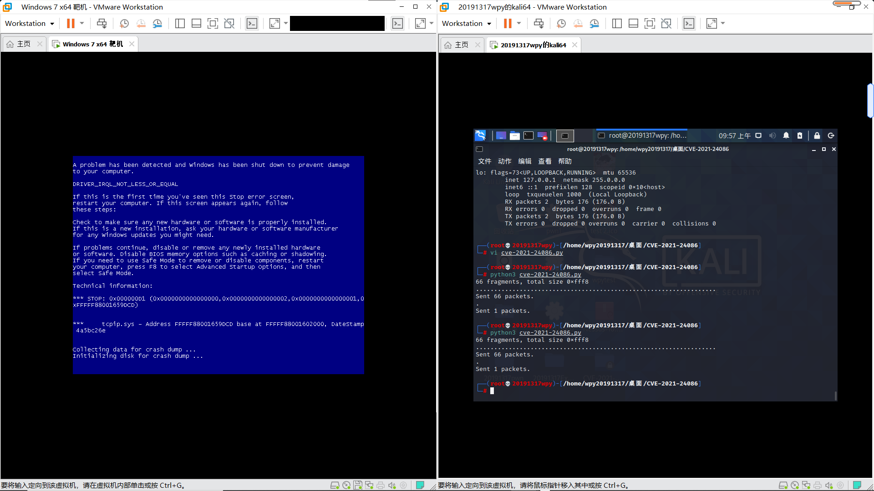Open 编辑 menu in Kali terminal

coord(524,161)
